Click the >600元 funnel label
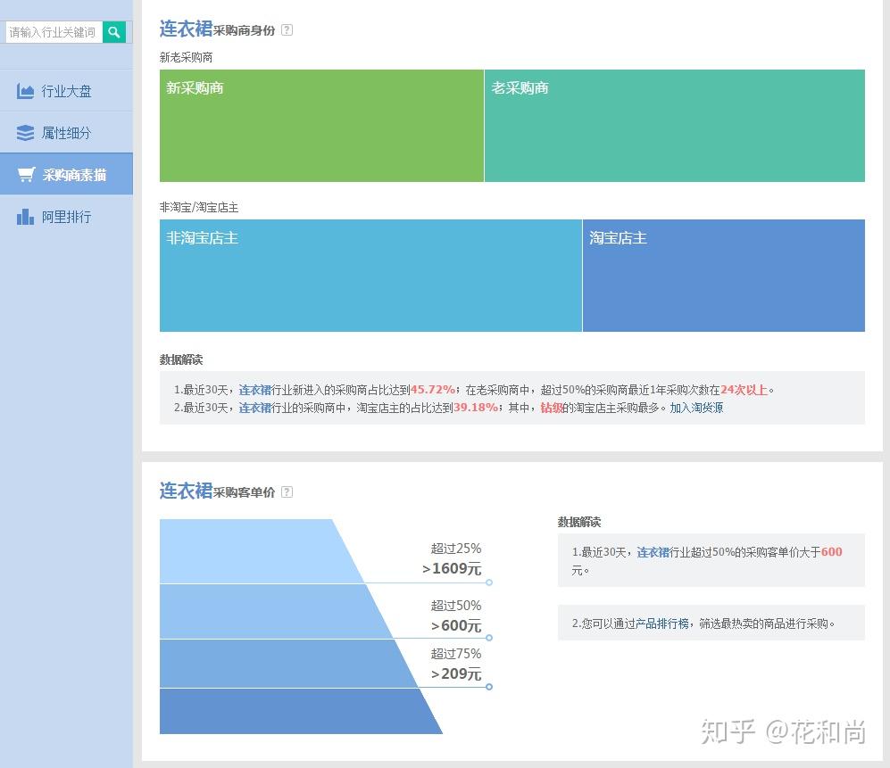 (x=456, y=625)
